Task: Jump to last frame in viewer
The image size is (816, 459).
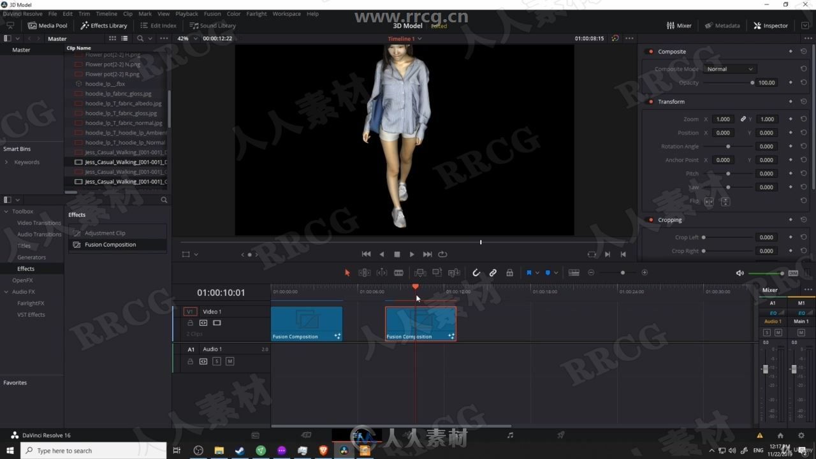Action: coord(427,254)
